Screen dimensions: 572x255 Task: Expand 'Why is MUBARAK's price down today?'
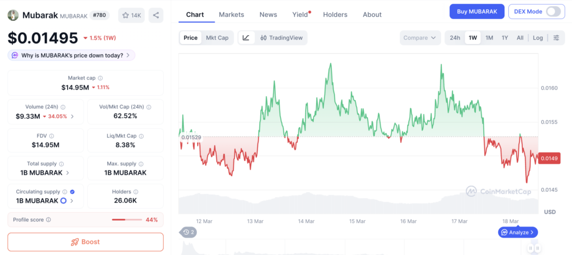(71, 55)
